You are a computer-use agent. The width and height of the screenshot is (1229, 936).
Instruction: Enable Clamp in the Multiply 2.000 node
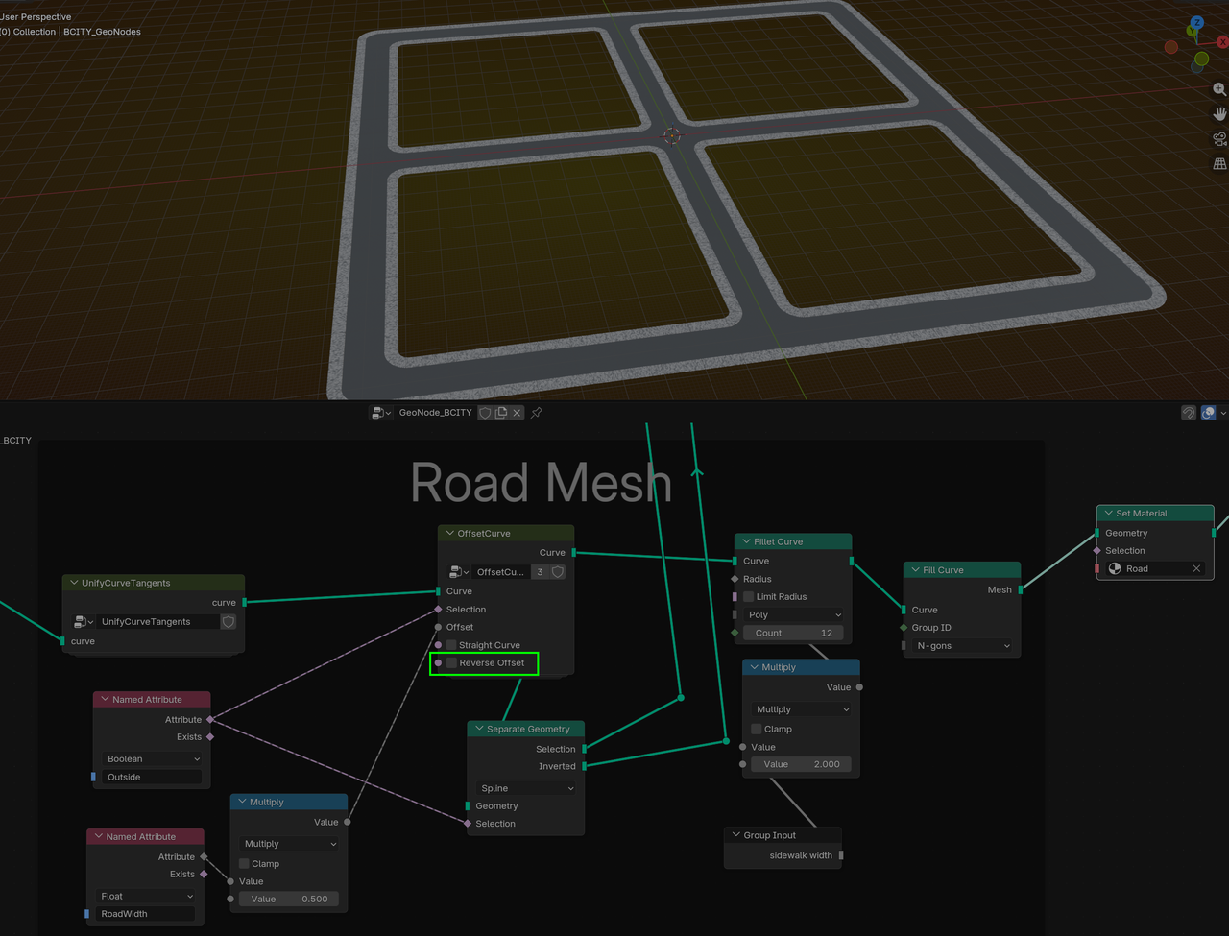point(757,730)
